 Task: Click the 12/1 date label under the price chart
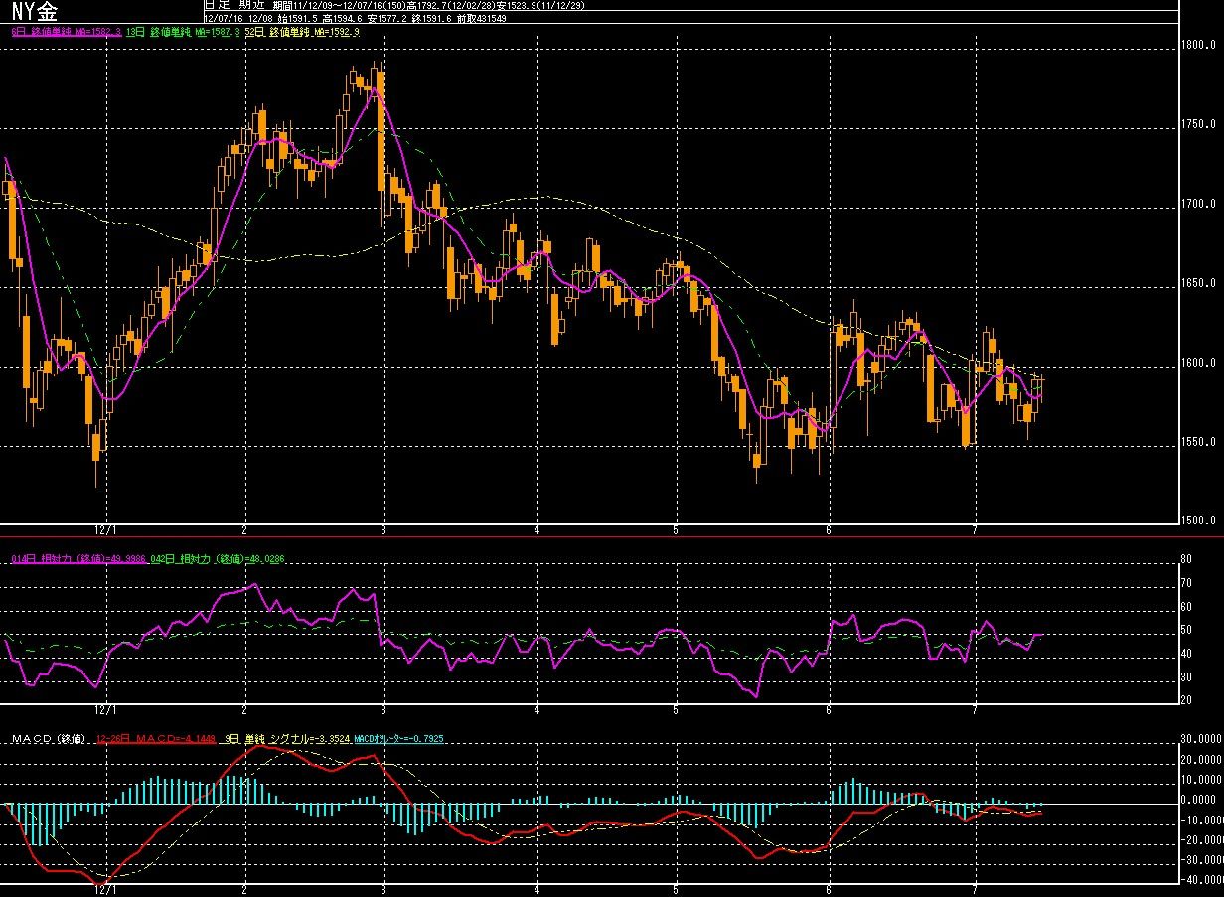[105, 530]
